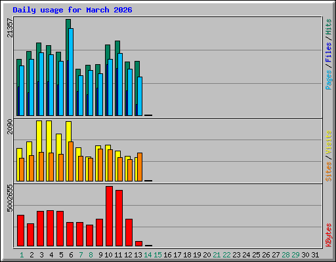The width and height of the screenshot is (336, 262).
Task: Click green day 21 on the x-axis
Action: click(x=217, y=255)
